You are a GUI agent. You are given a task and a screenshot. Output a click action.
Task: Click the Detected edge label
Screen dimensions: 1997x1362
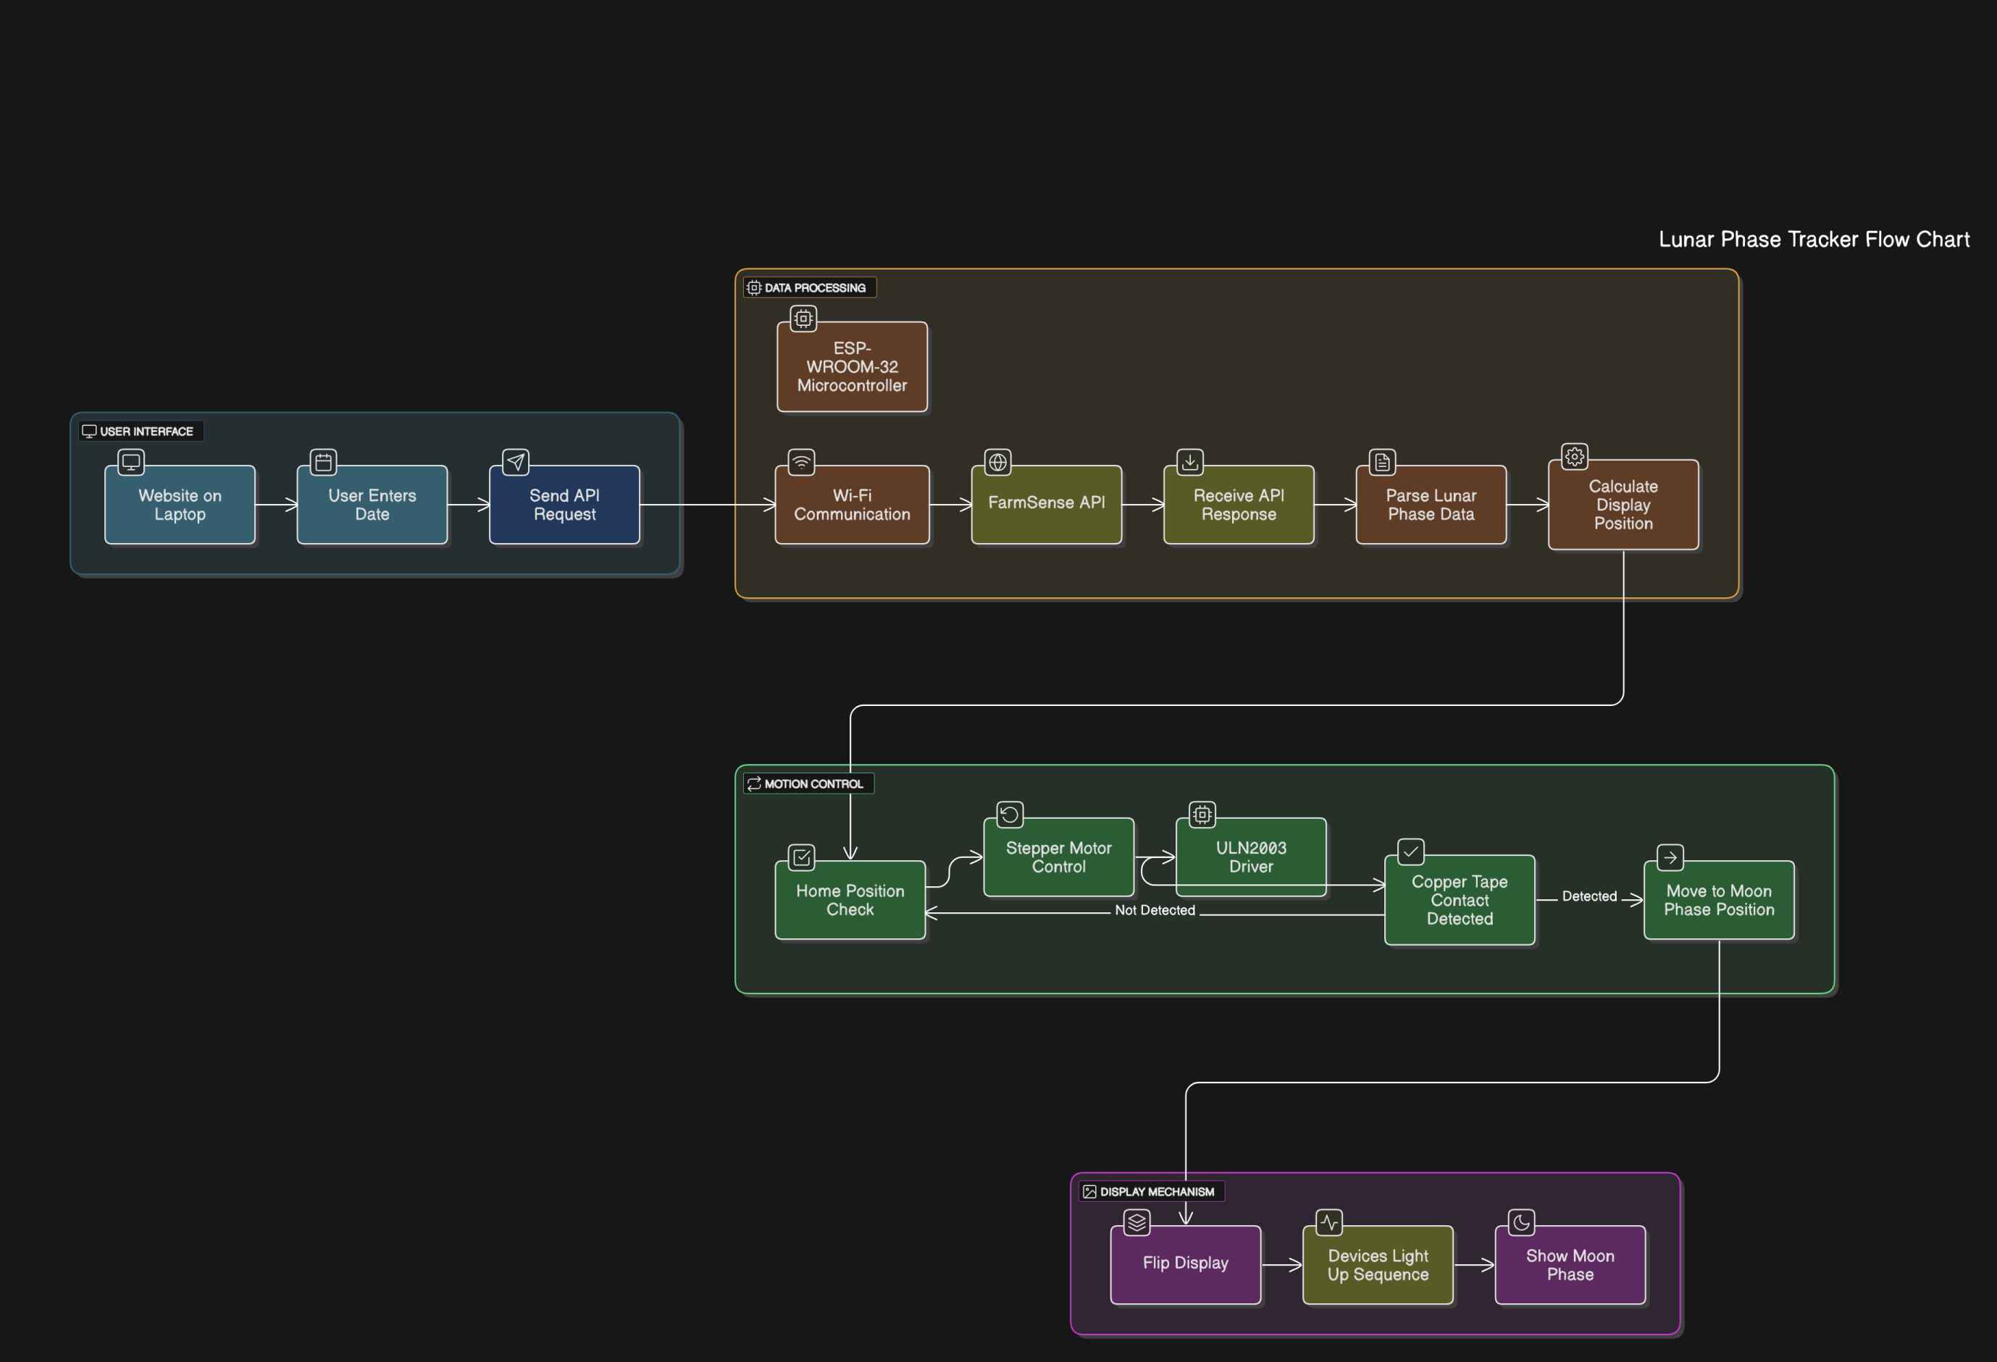pyautogui.click(x=1590, y=896)
